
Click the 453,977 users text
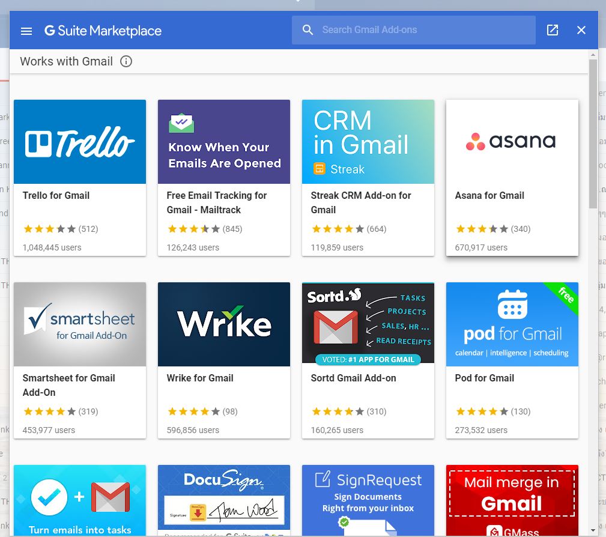tap(49, 430)
